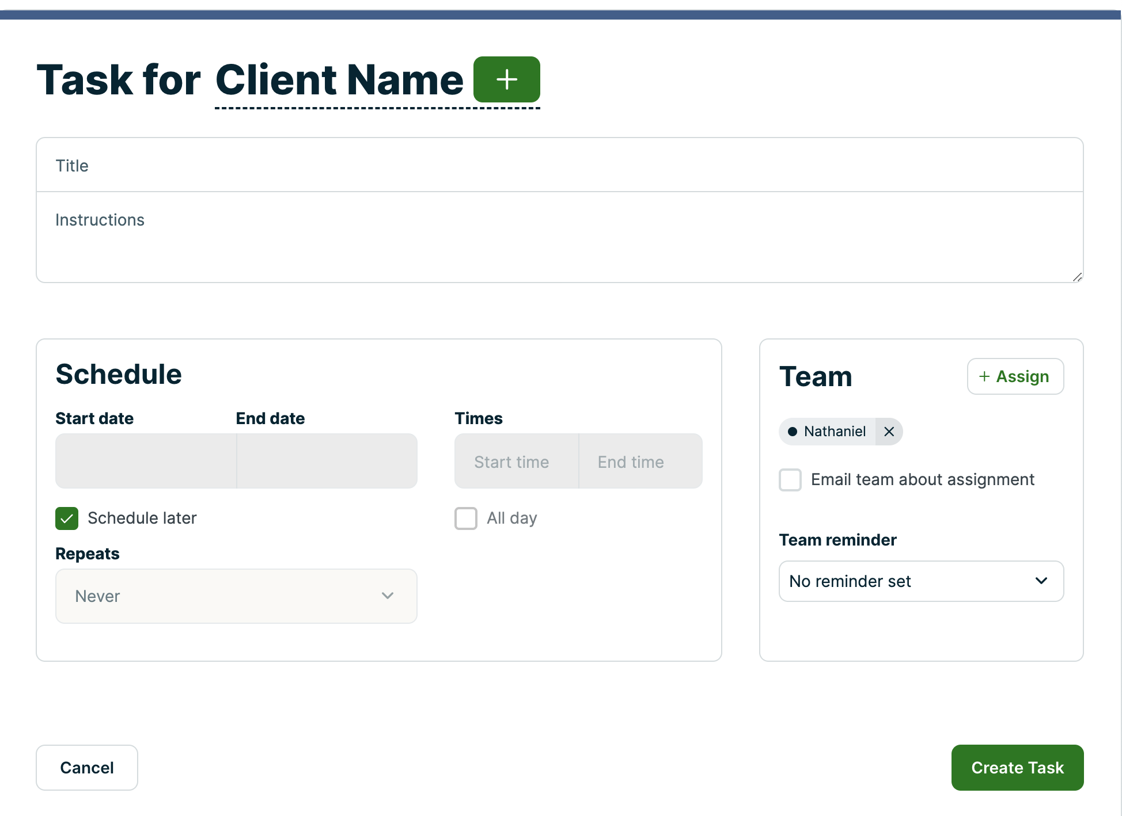Screen dimensions: 1122x816
Task: Click the Client Name heading link
Action: pyautogui.click(x=339, y=79)
